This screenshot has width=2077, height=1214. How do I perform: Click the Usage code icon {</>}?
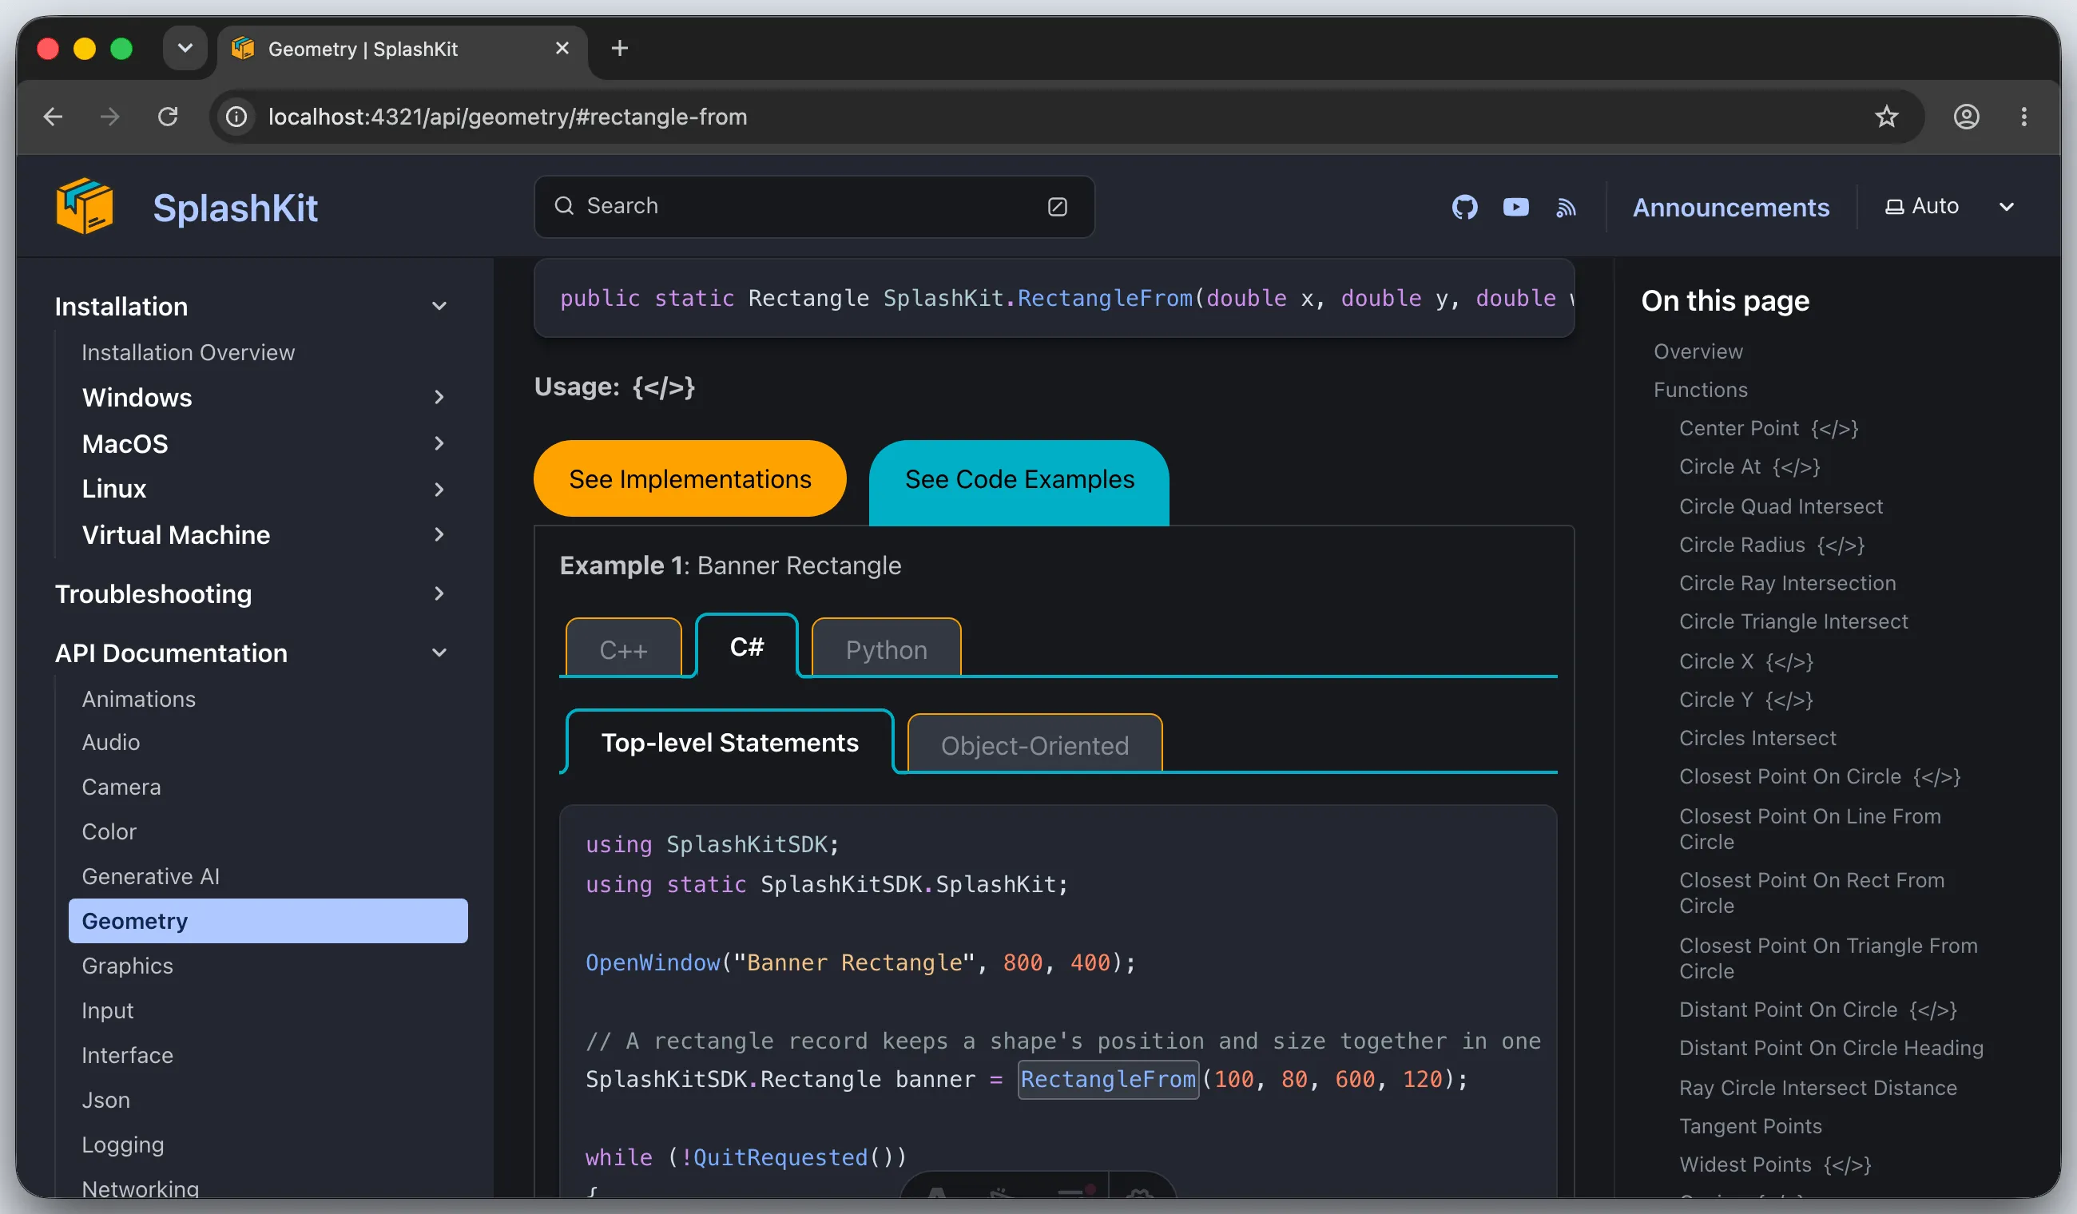[x=664, y=387]
